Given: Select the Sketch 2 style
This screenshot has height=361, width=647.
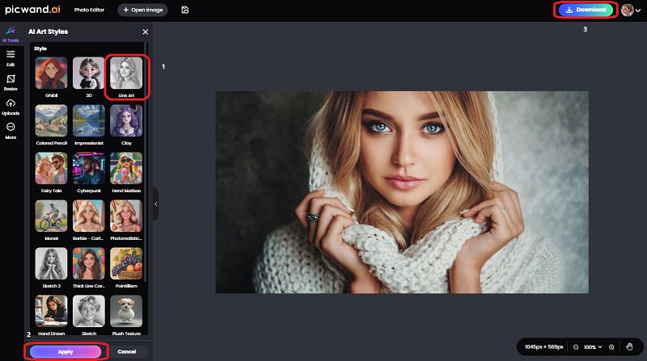Looking at the screenshot, I should point(51,268).
